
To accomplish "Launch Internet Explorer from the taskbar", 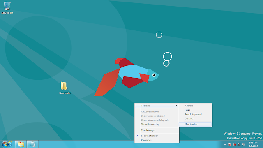I will point(10,144).
